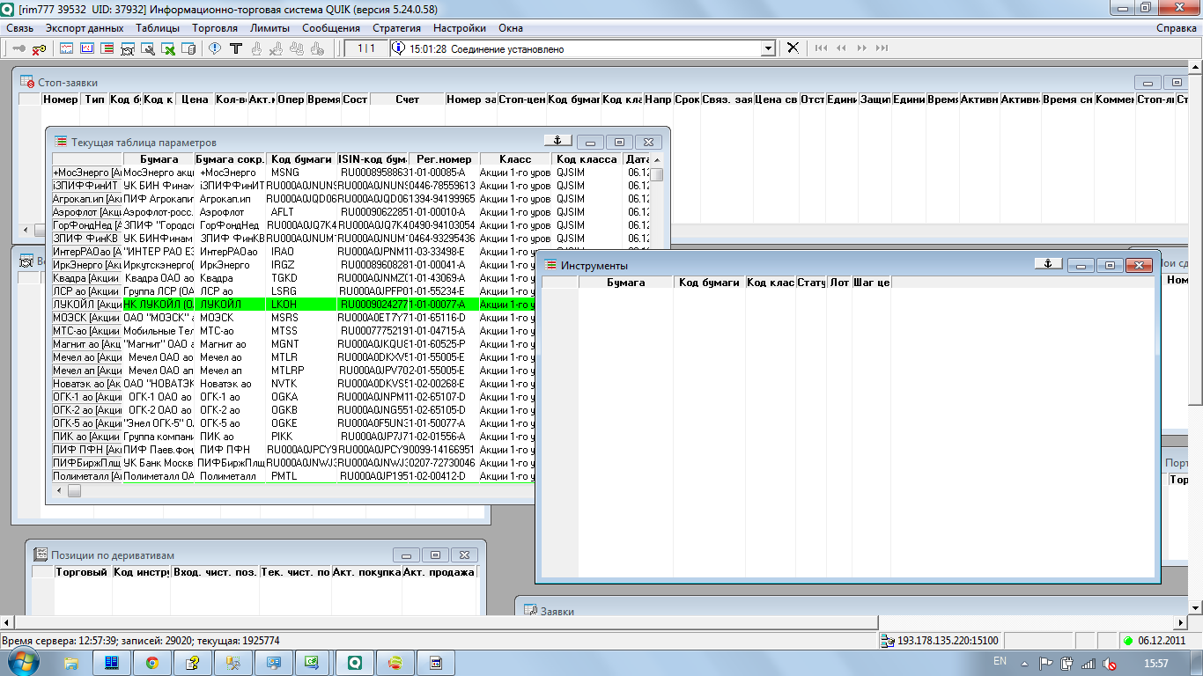The image size is (1203, 676).
Task: Click Торговый header in Позиции по деривативам
Action: pyautogui.click(x=83, y=572)
